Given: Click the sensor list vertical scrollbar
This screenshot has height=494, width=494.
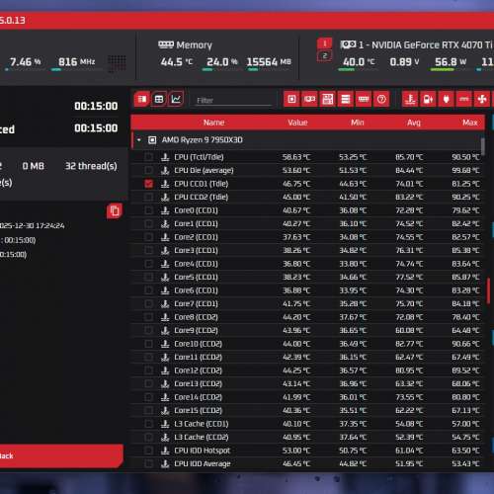Looking at the screenshot, I should click(483, 146).
